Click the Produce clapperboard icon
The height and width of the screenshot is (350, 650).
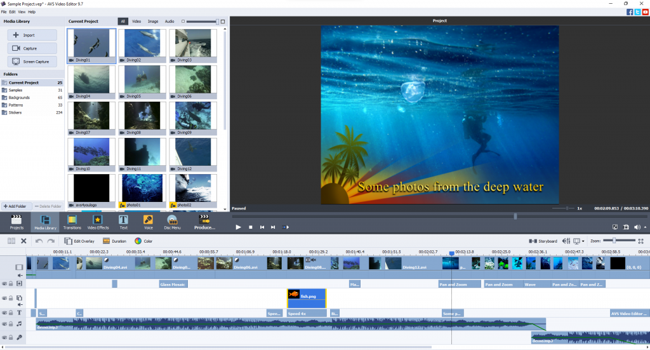coord(205,219)
